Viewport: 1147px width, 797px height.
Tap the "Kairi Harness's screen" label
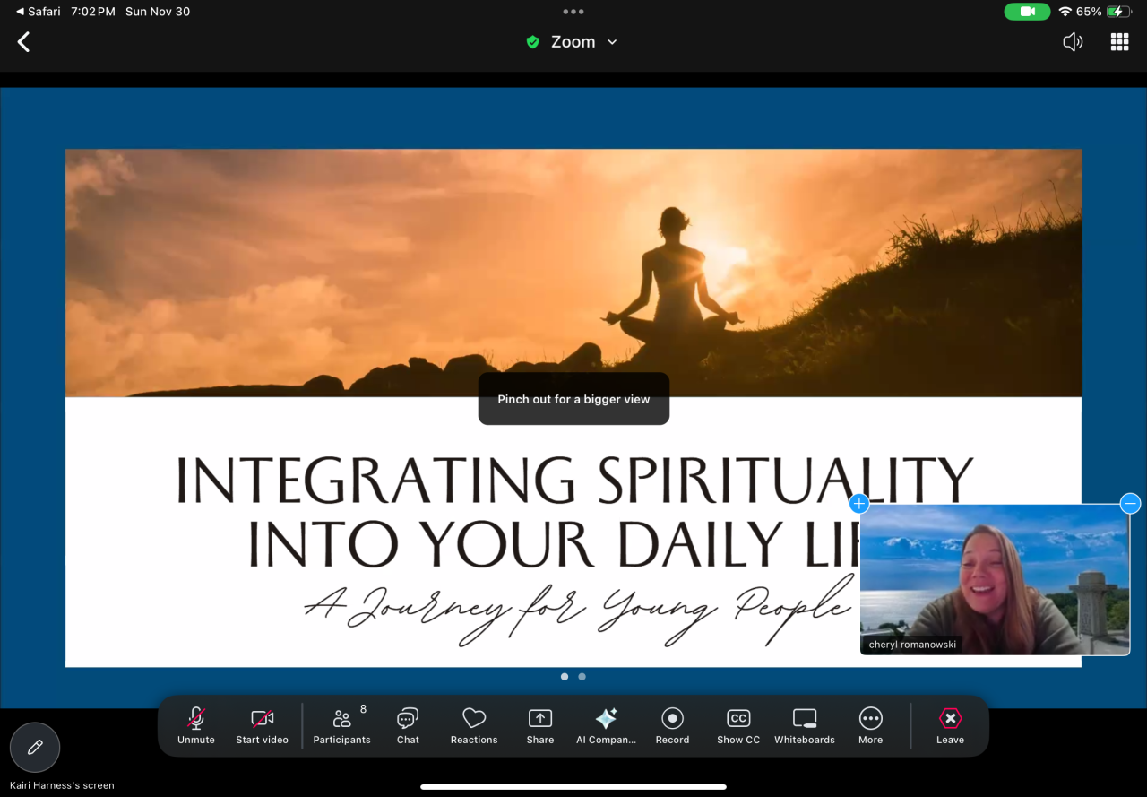(62, 785)
